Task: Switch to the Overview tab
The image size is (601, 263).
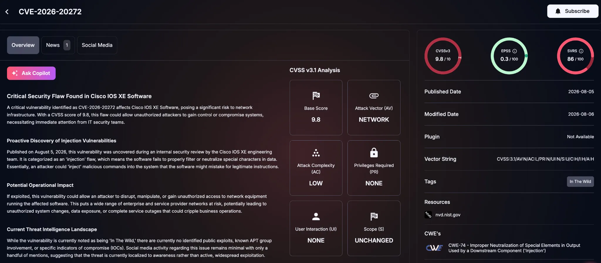Action: click(x=23, y=45)
